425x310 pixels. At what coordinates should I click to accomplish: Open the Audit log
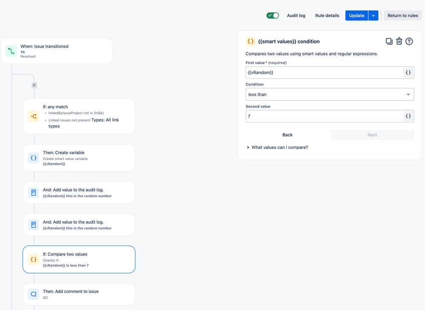tap(296, 15)
